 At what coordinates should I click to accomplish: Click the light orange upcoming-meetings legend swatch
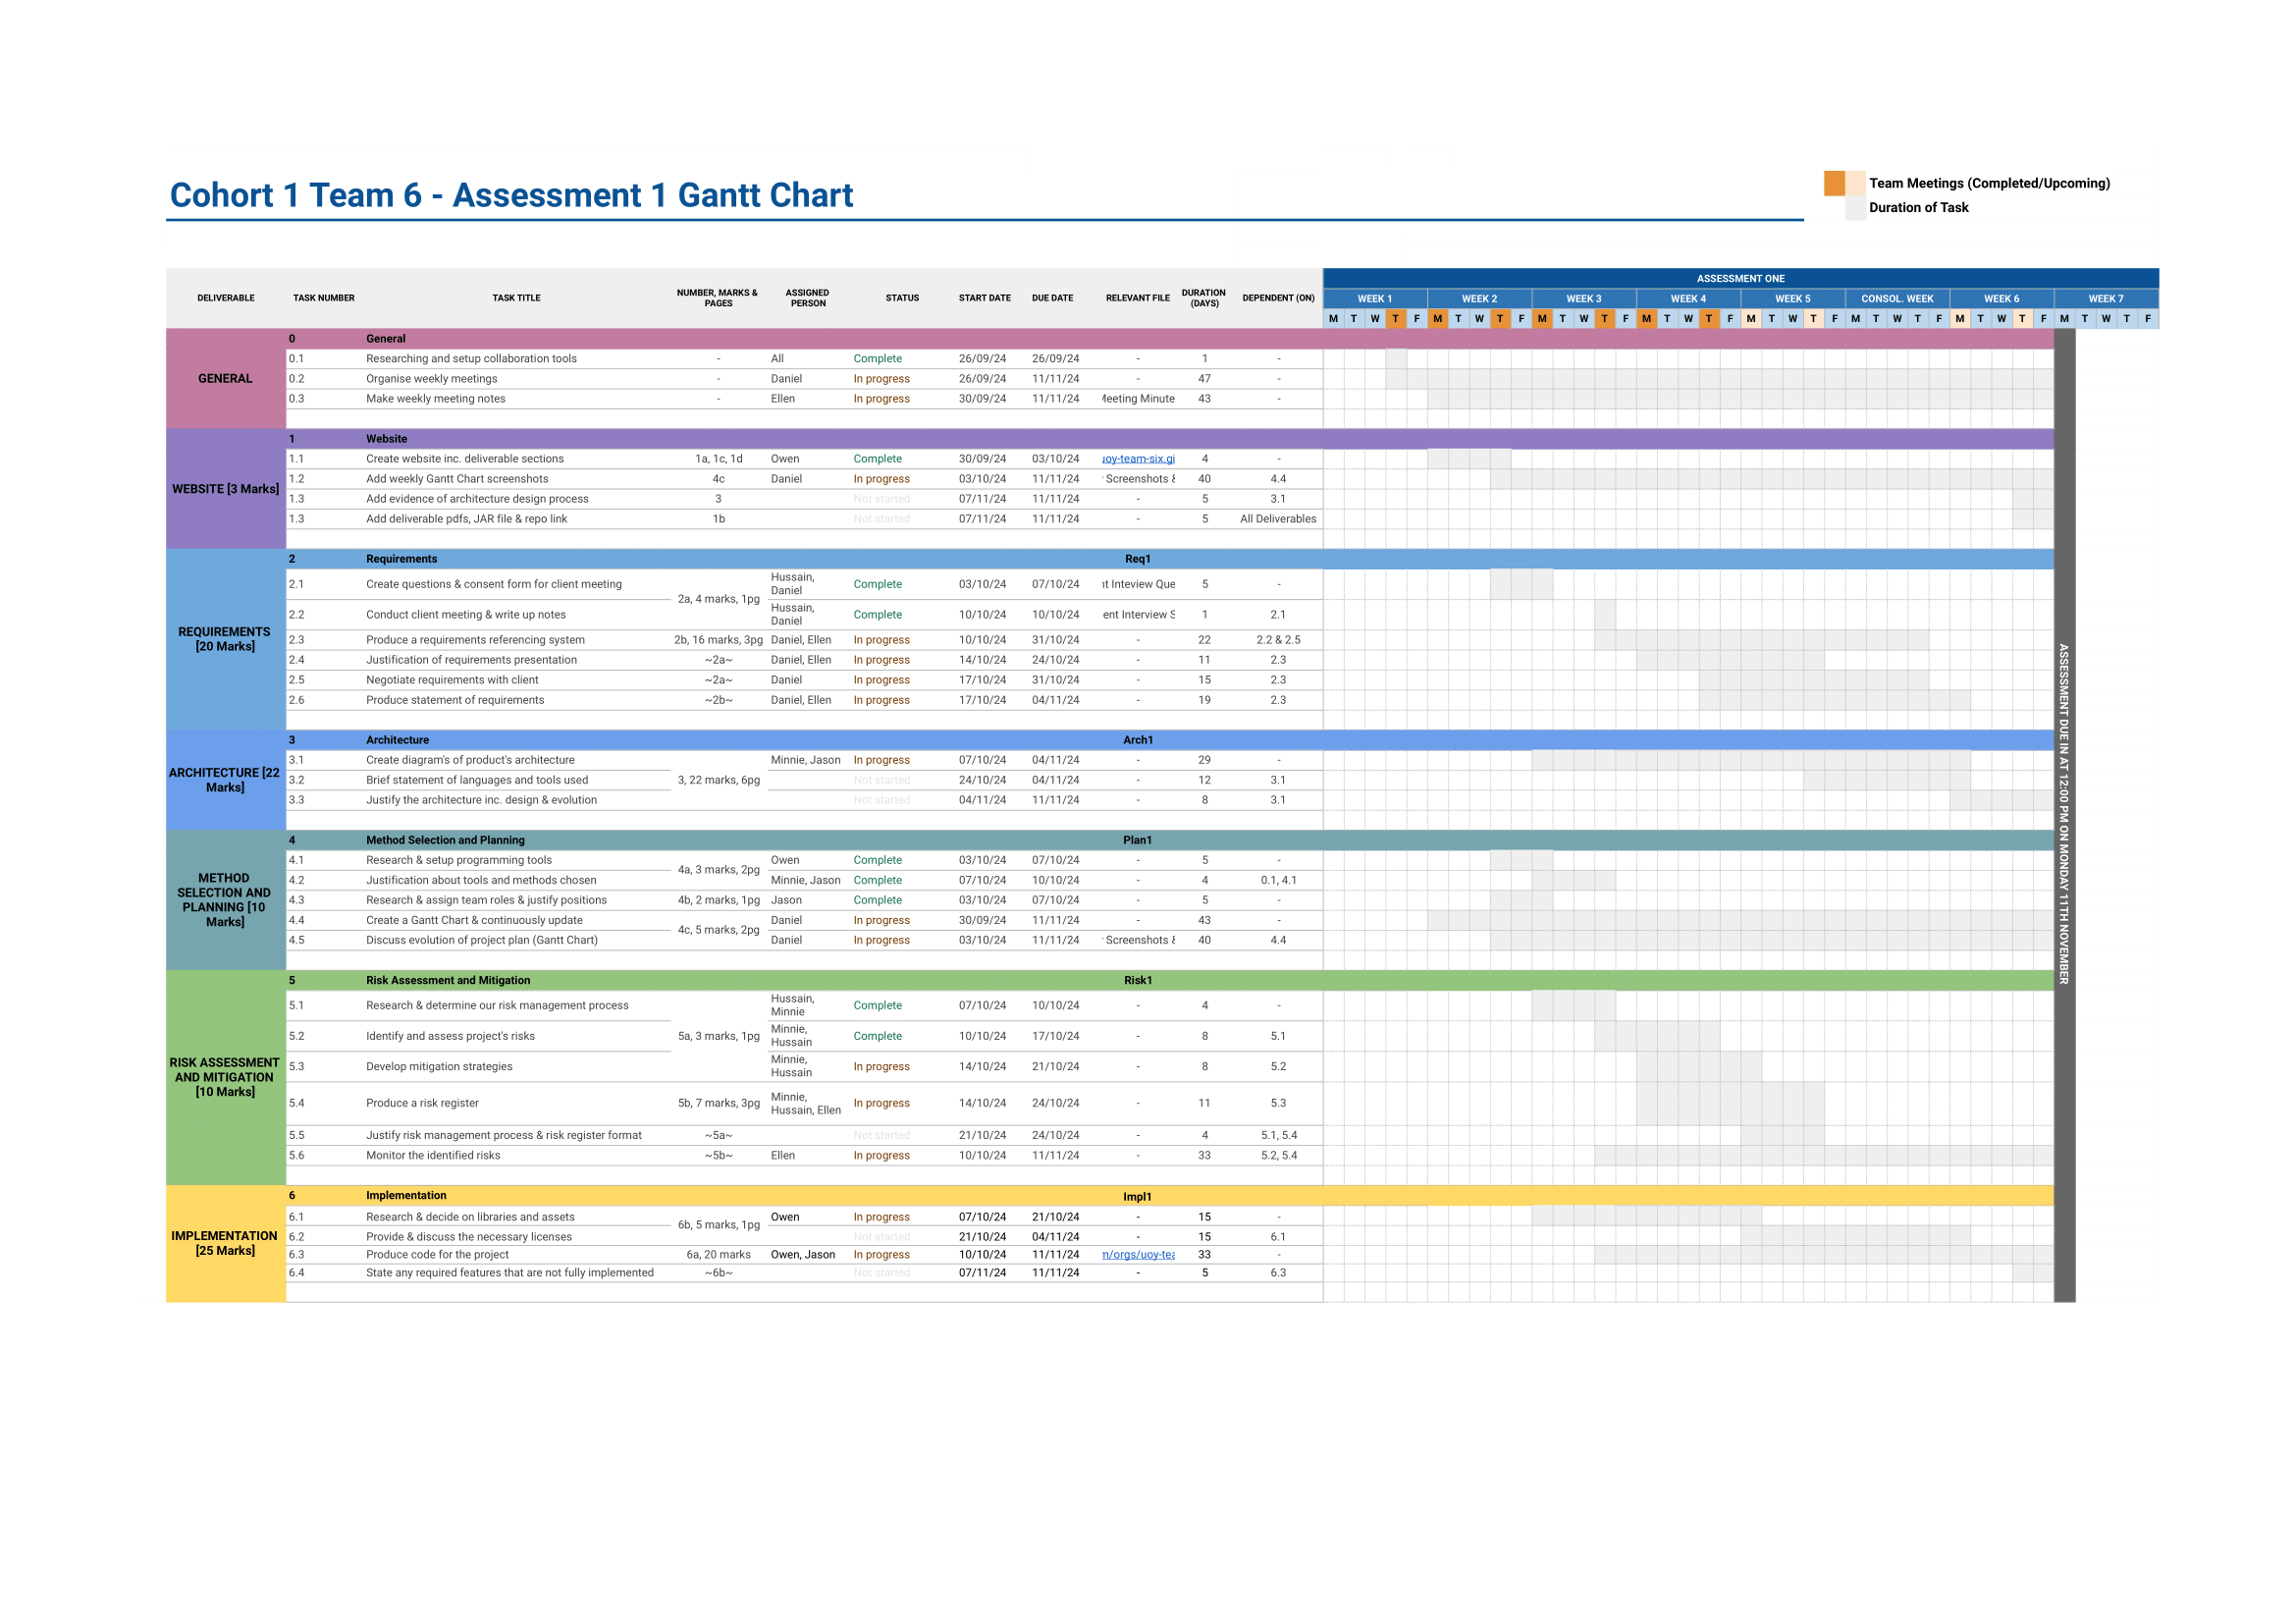click(1855, 183)
